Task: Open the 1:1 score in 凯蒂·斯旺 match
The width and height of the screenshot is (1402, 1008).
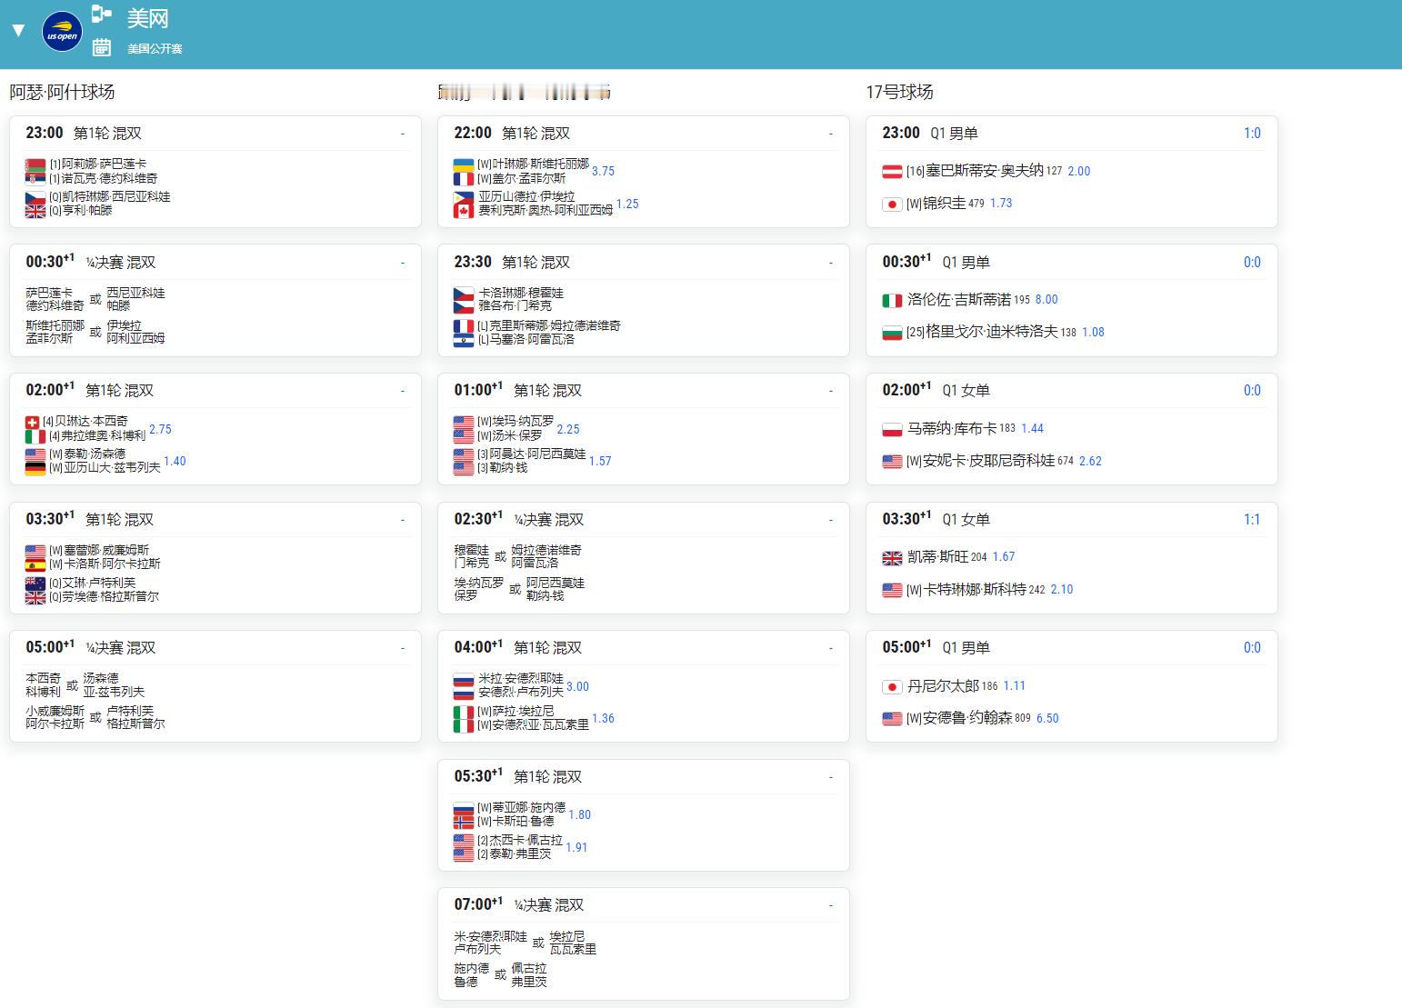Action: (x=1252, y=520)
